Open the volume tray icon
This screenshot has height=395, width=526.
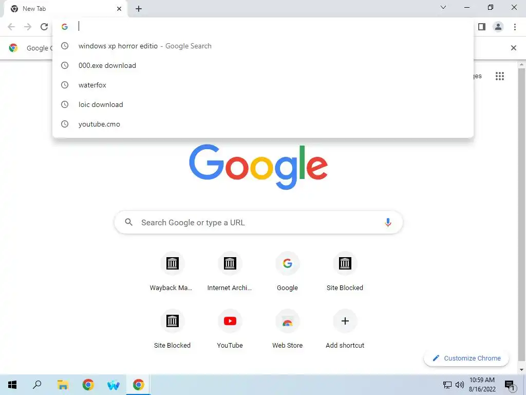[x=460, y=385]
